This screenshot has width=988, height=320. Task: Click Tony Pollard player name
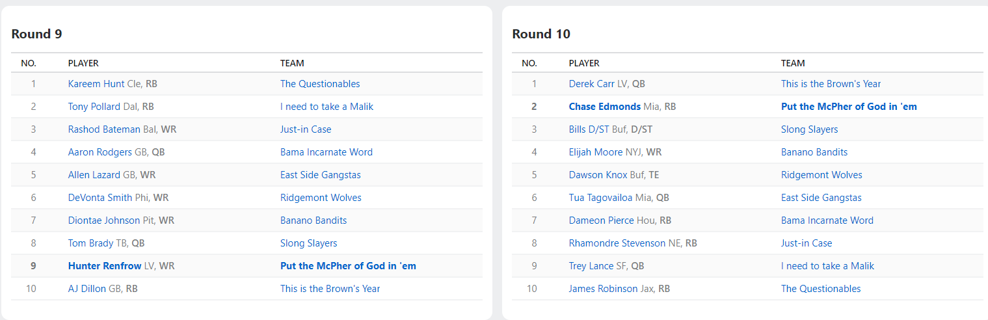coord(94,107)
